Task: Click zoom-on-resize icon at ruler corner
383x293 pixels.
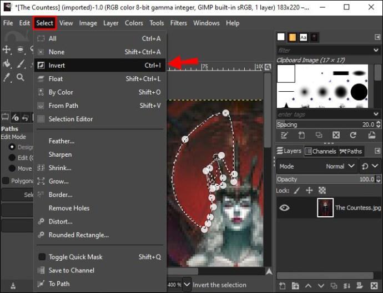Action: [268, 67]
